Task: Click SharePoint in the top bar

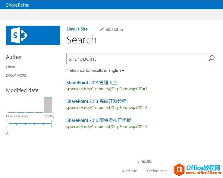Action: click(17, 5)
